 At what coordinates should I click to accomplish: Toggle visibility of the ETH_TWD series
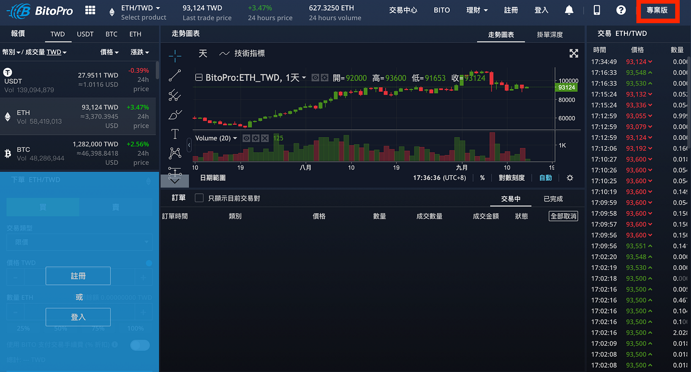315,78
